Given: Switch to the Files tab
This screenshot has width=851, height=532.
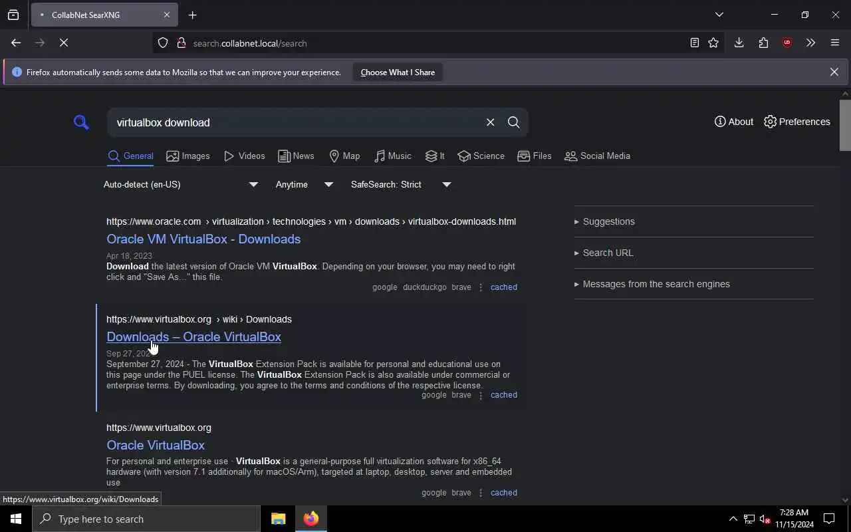Looking at the screenshot, I should pyautogui.click(x=535, y=156).
